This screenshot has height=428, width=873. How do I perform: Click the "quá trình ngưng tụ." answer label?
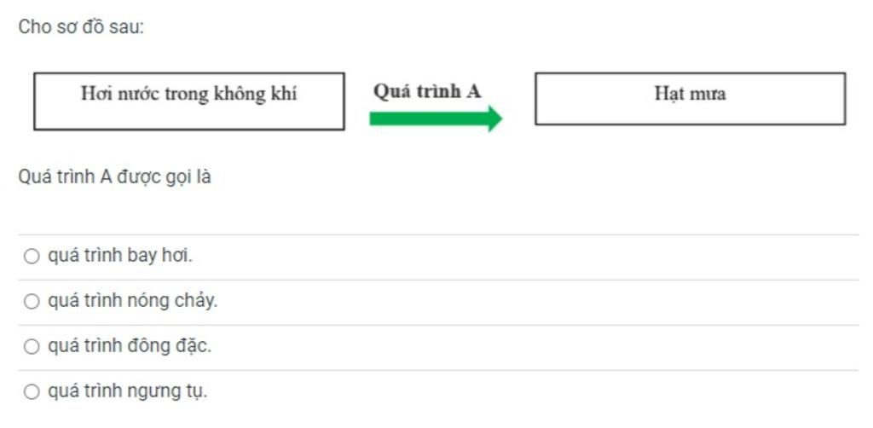pyautogui.click(x=128, y=392)
